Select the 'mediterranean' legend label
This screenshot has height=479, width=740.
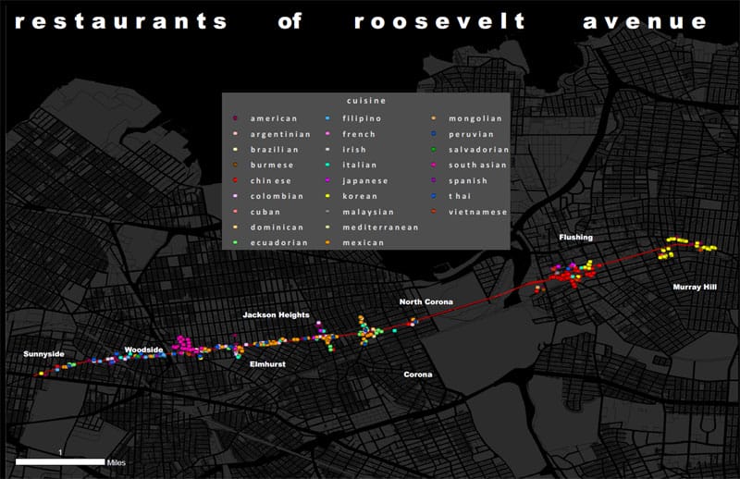click(x=380, y=227)
